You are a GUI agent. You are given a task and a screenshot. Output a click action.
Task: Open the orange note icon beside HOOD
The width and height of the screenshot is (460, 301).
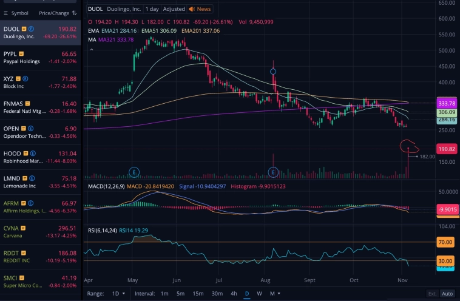(26, 154)
